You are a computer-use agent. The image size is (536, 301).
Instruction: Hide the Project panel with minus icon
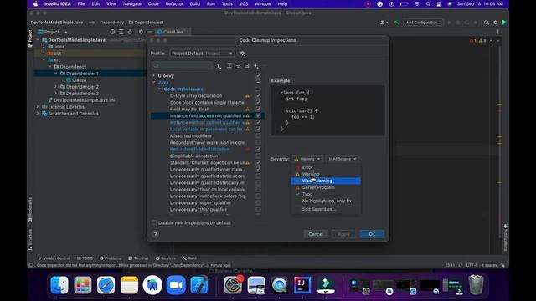tap(149, 32)
